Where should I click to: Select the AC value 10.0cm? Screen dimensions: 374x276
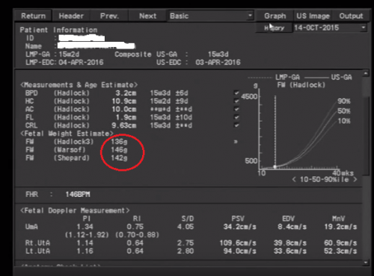(x=123, y=109)
